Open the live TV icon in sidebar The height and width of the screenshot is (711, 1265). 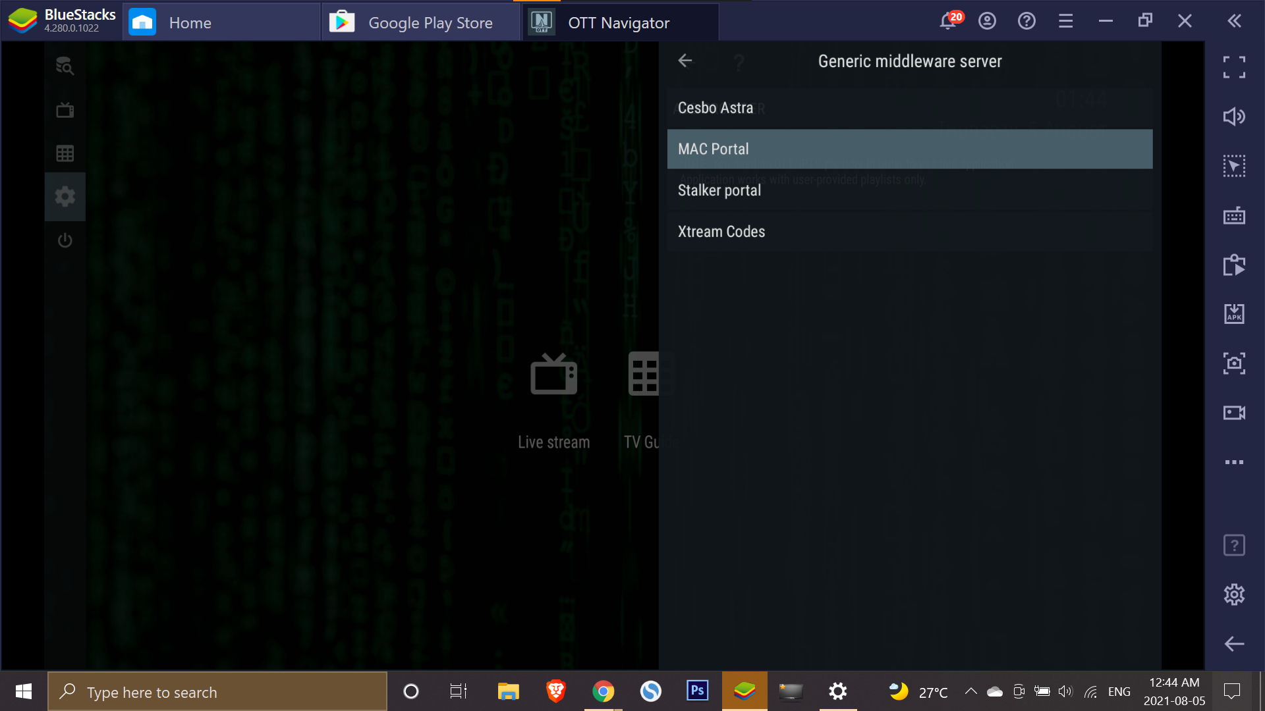pos(65,110)
